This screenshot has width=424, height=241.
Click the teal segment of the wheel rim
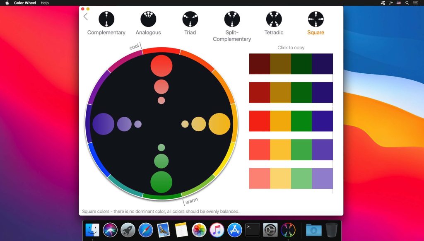pos(125,187)
